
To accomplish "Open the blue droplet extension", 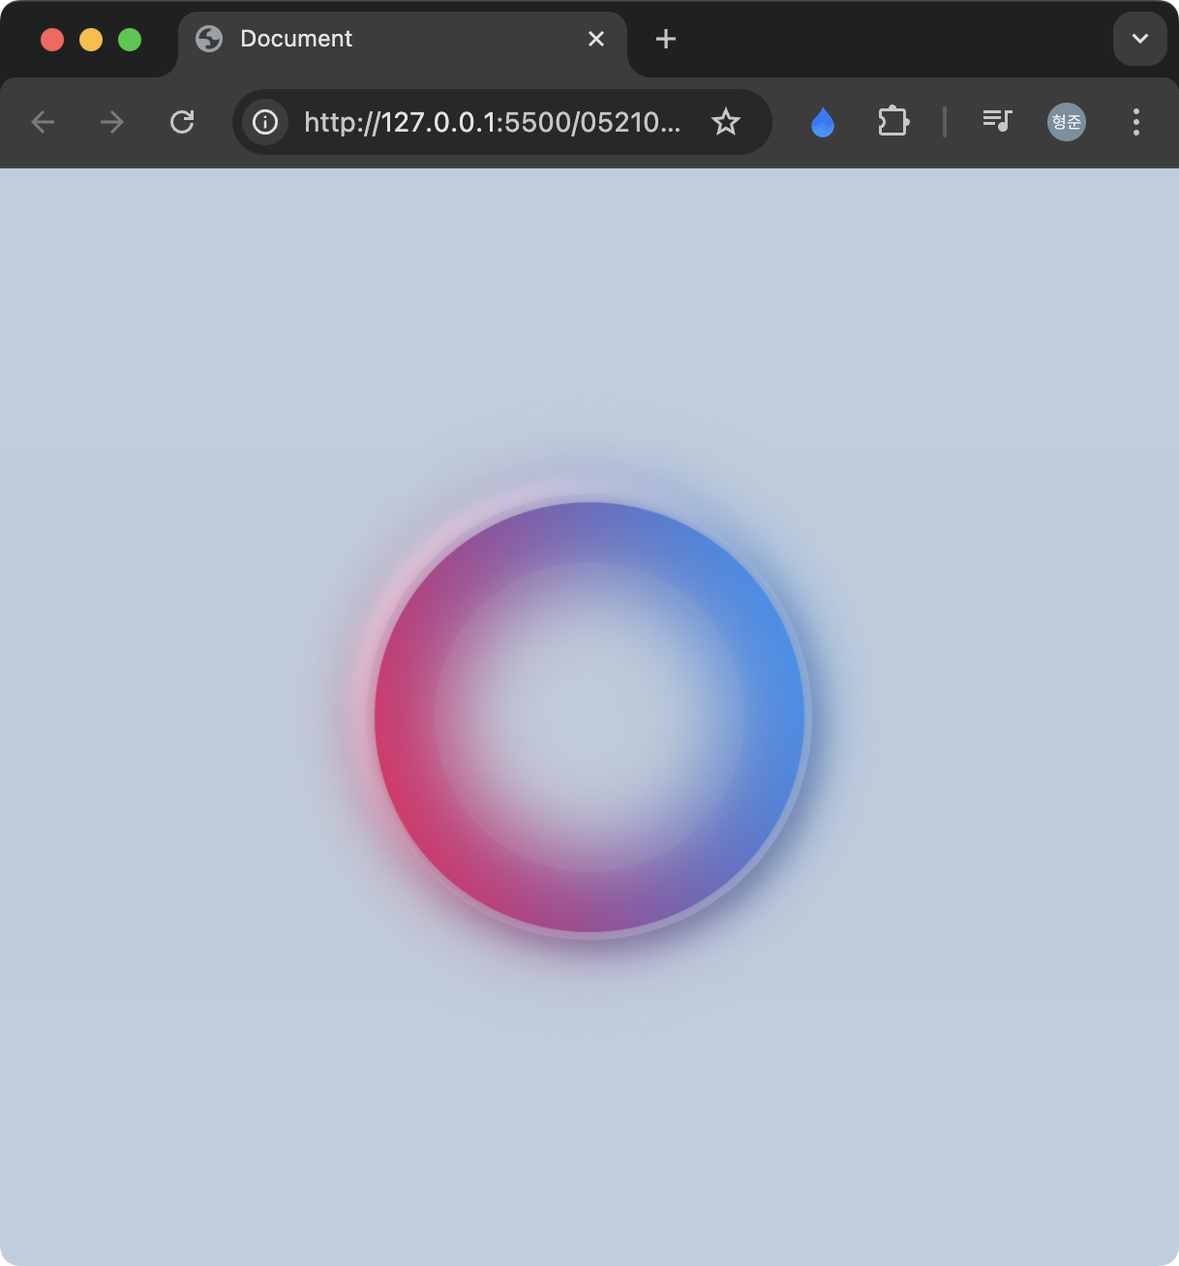I will [x=823, y=122].
